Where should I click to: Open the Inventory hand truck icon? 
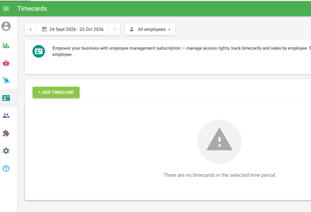pyautogui.click(x=6, y=81)
